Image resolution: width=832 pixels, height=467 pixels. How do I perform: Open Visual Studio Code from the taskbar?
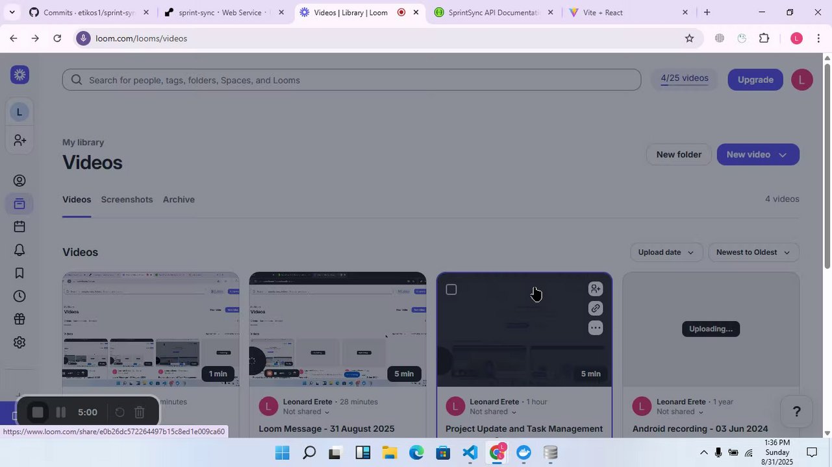470,453
